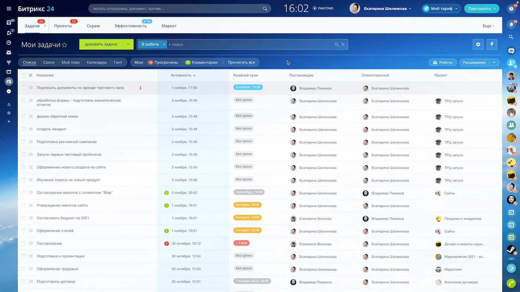Image resolution: width=520 pixels, height=292 pixels.
Task: Open the notifications bell icon
Action: (x=511, y=24)
